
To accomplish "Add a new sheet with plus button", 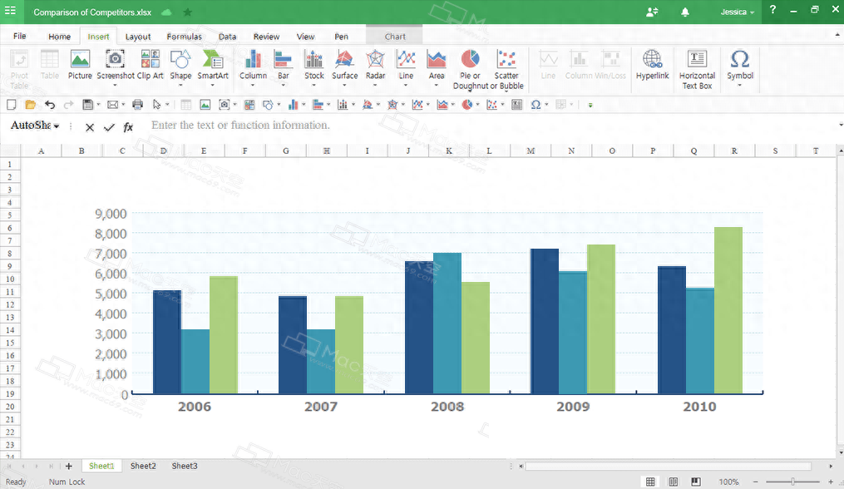I will point(69,467).
